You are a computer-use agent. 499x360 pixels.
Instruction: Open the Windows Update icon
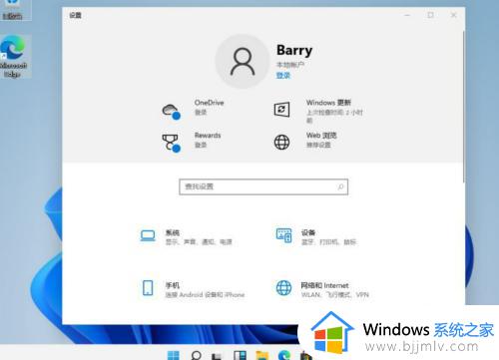tap(281, 110)
